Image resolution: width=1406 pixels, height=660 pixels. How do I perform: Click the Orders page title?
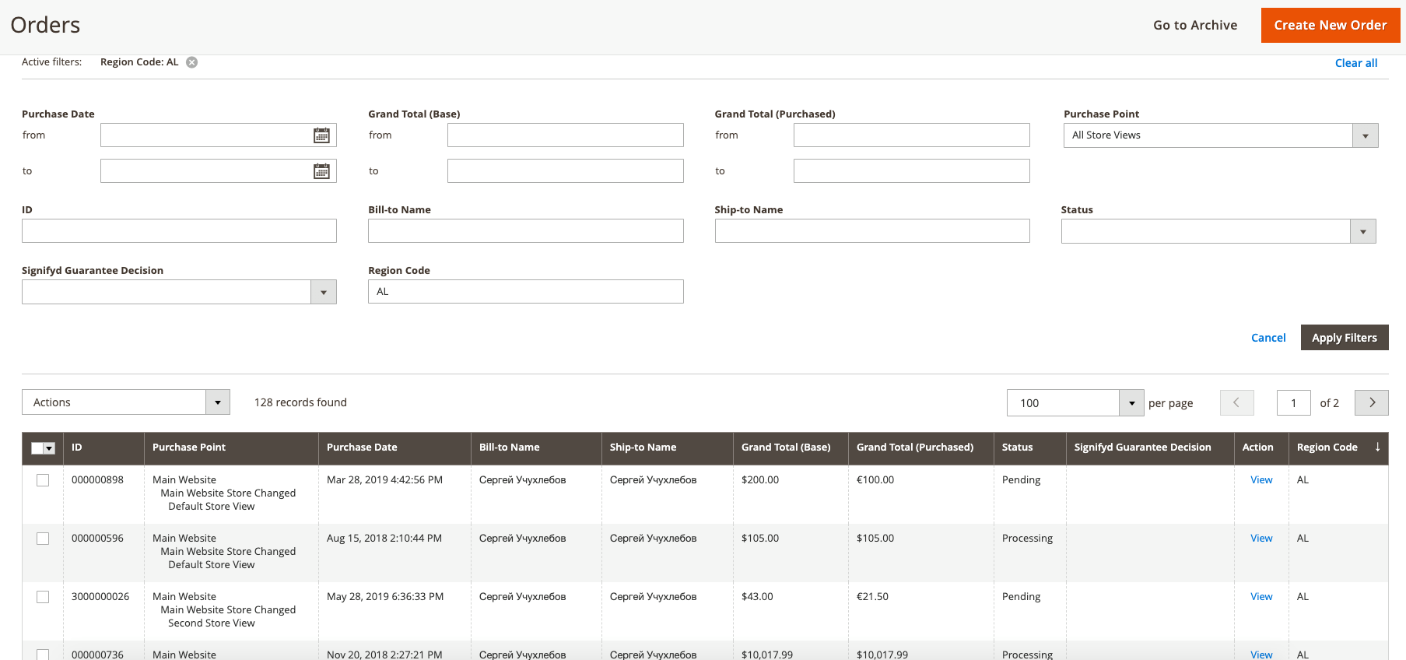45,25
